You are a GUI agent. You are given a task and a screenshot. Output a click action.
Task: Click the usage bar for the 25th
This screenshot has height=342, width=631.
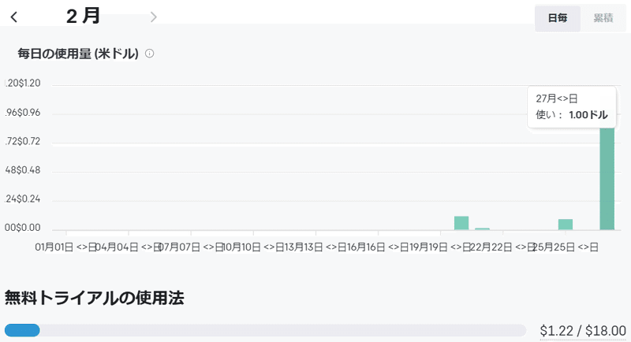566,225
